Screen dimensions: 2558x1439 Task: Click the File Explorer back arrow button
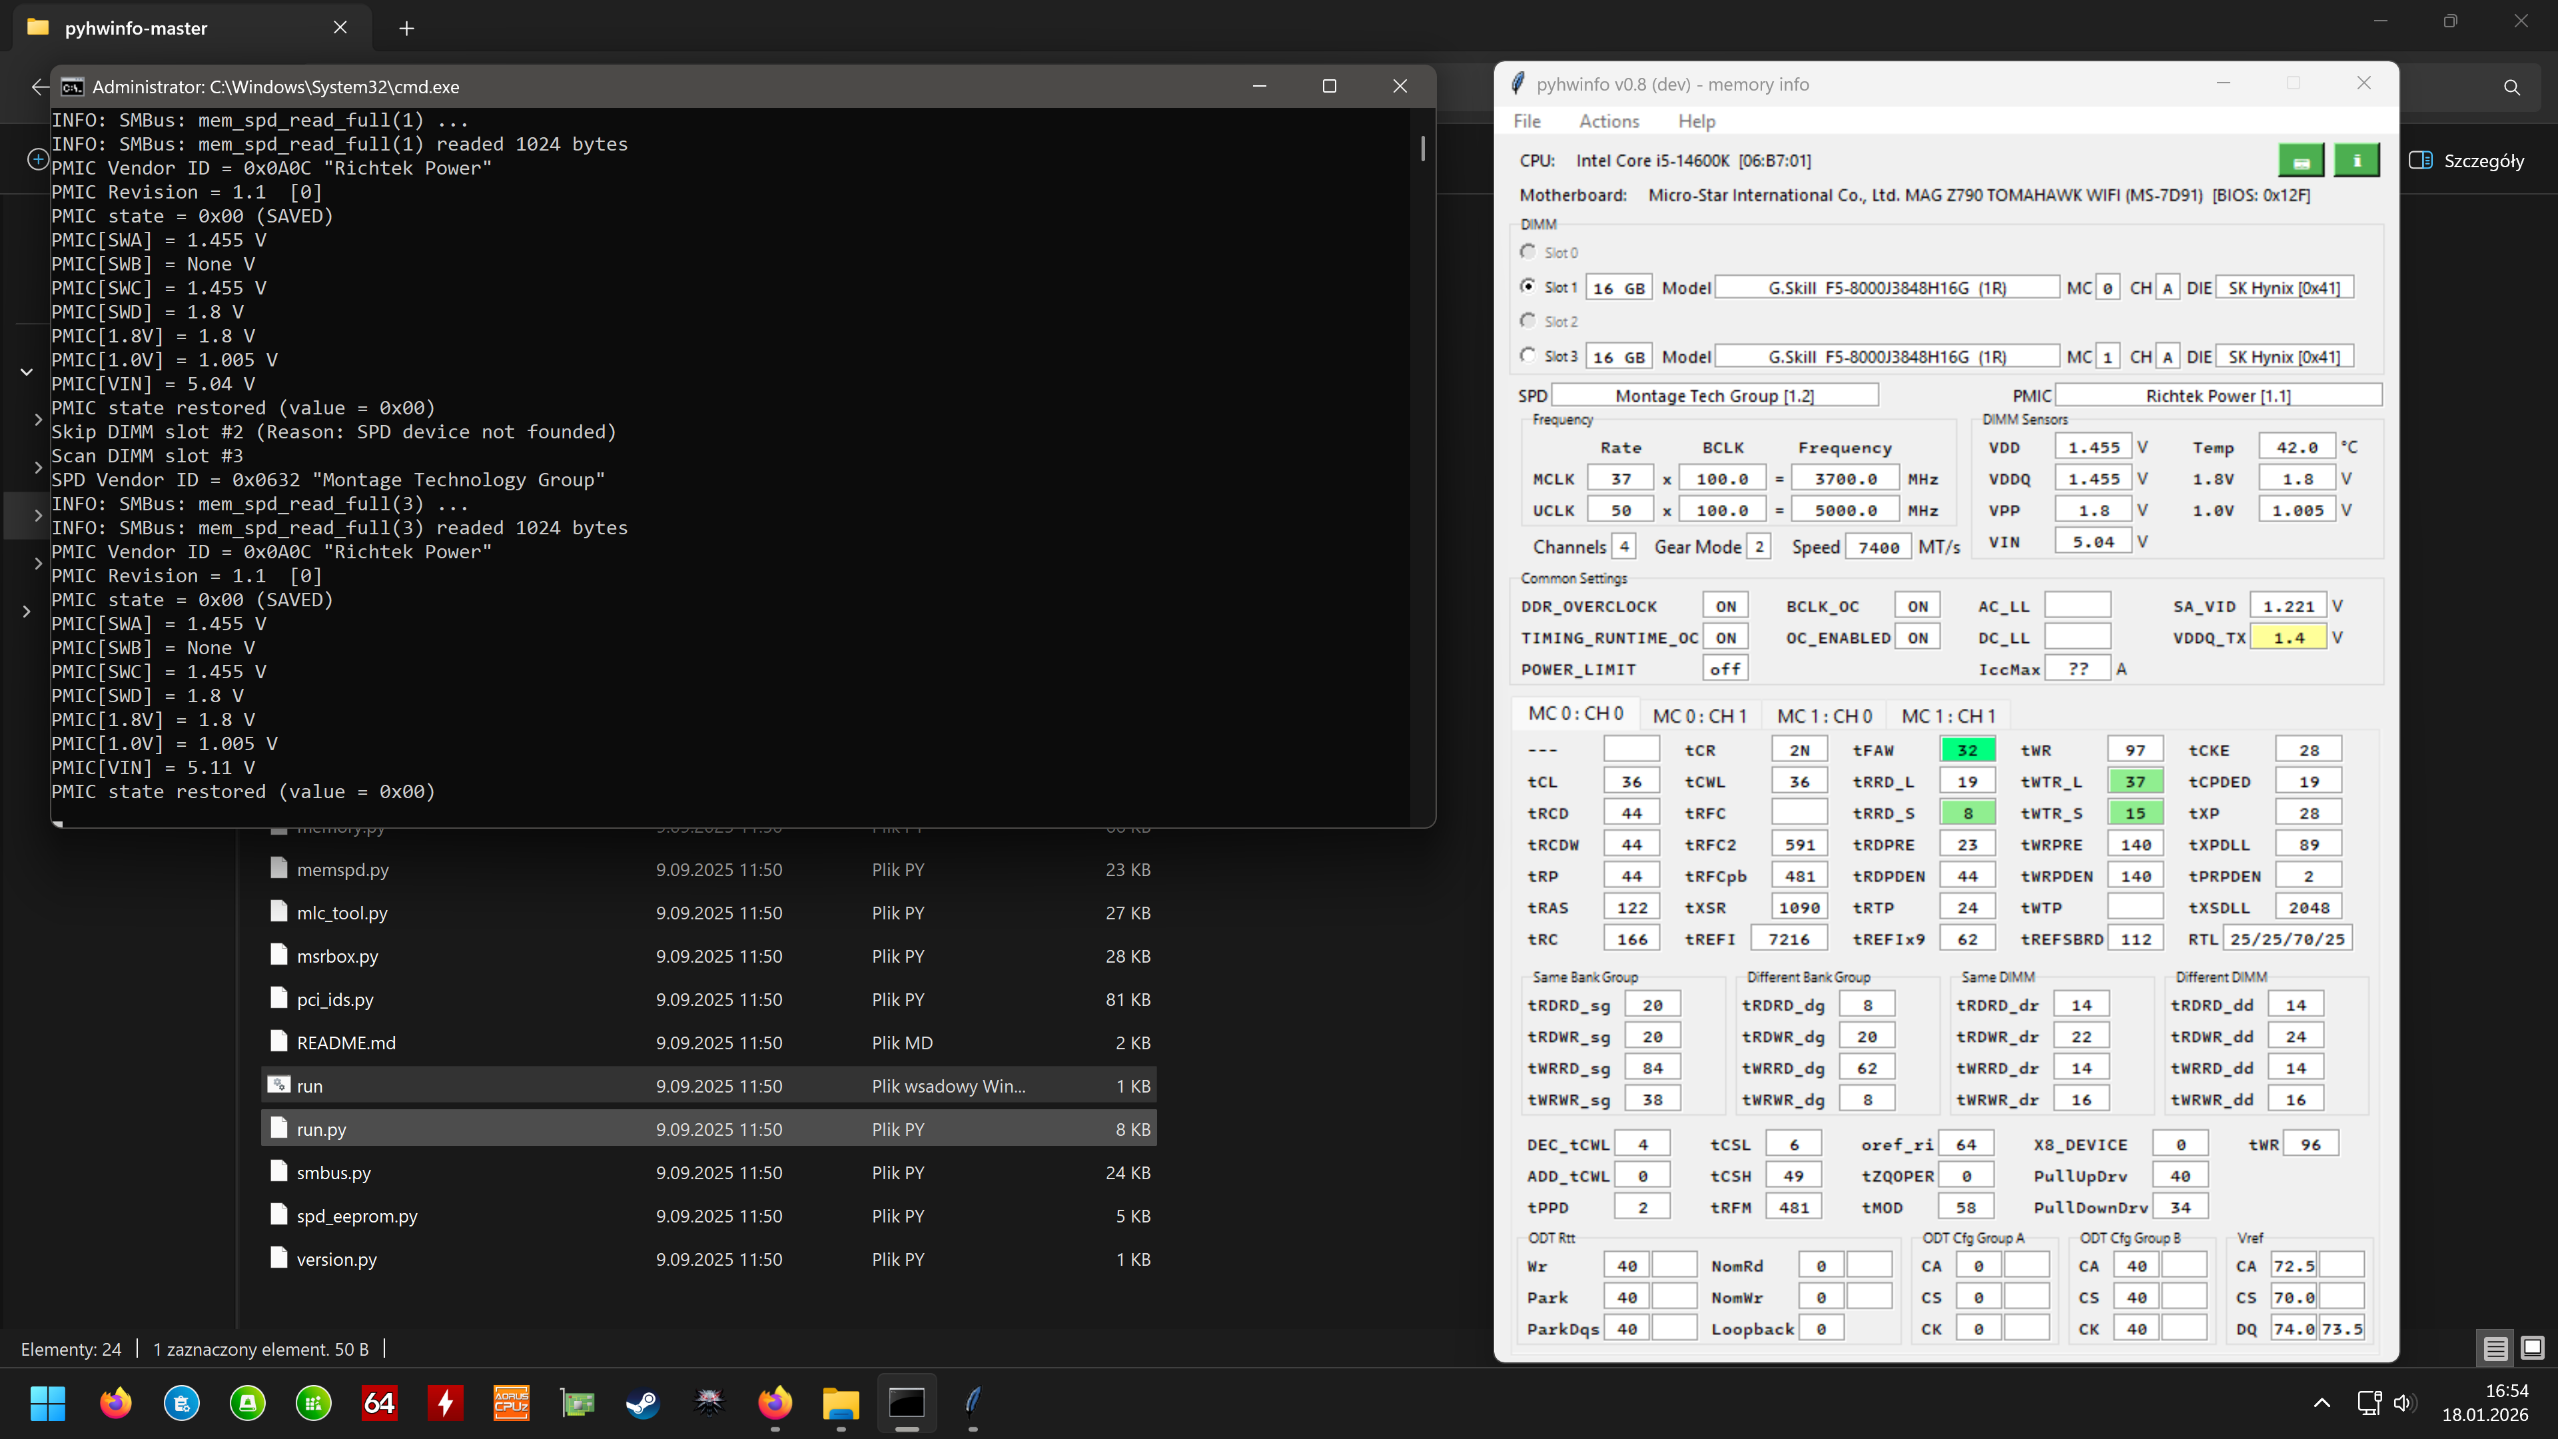tap(39, 87)
